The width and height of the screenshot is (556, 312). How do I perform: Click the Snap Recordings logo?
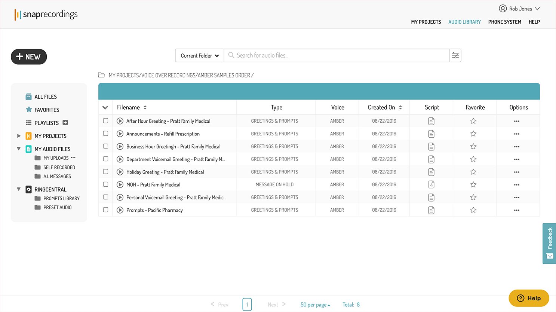[46, 14]
